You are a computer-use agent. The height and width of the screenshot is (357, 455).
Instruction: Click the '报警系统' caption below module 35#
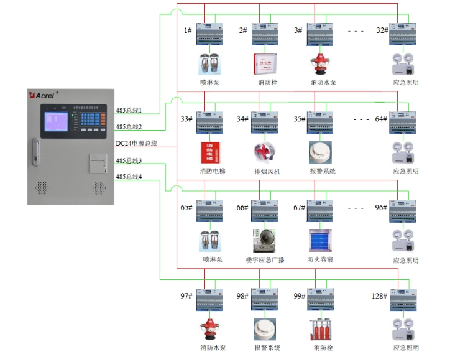click(x=323, y=171)
